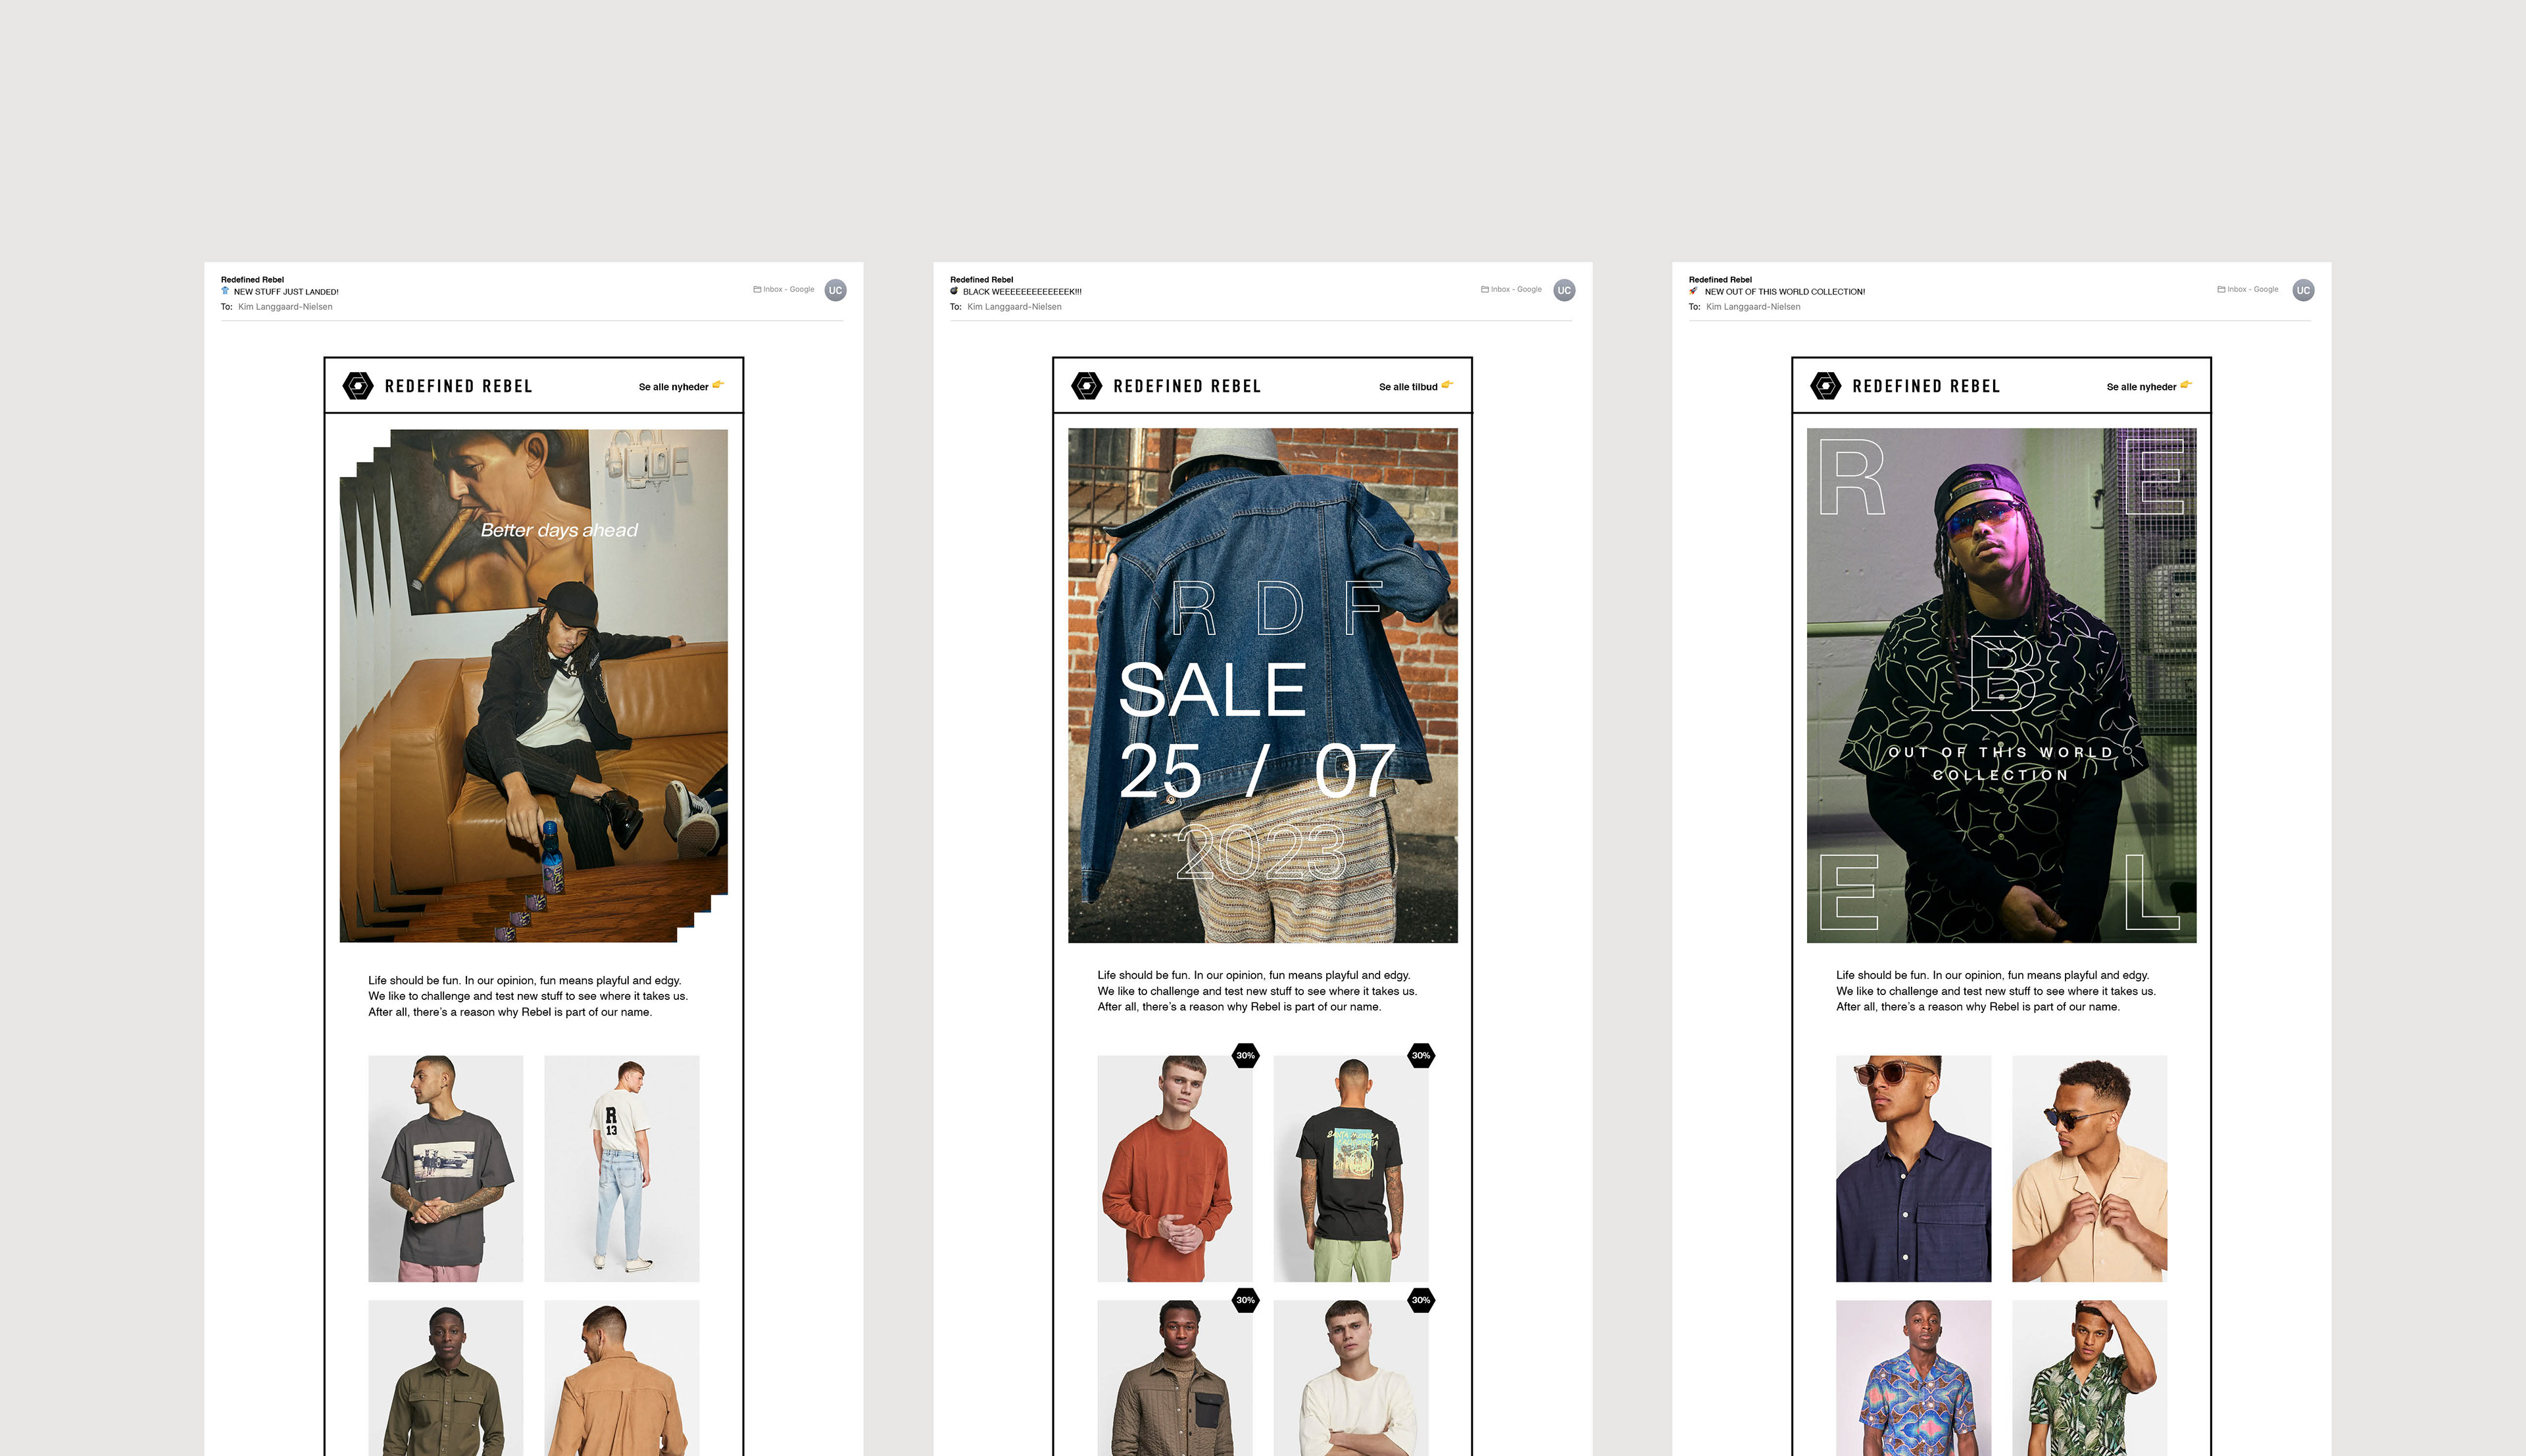Open the RDF SALE 25/07 hero banner
The width and height of the screenshot is (2526, 1456).
tap(1262, 685)
